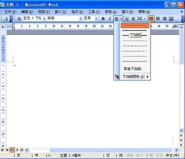Expand the style box dropdown
Image resolution: width=185 pixels, height=159 pixels.
[44, 18]
